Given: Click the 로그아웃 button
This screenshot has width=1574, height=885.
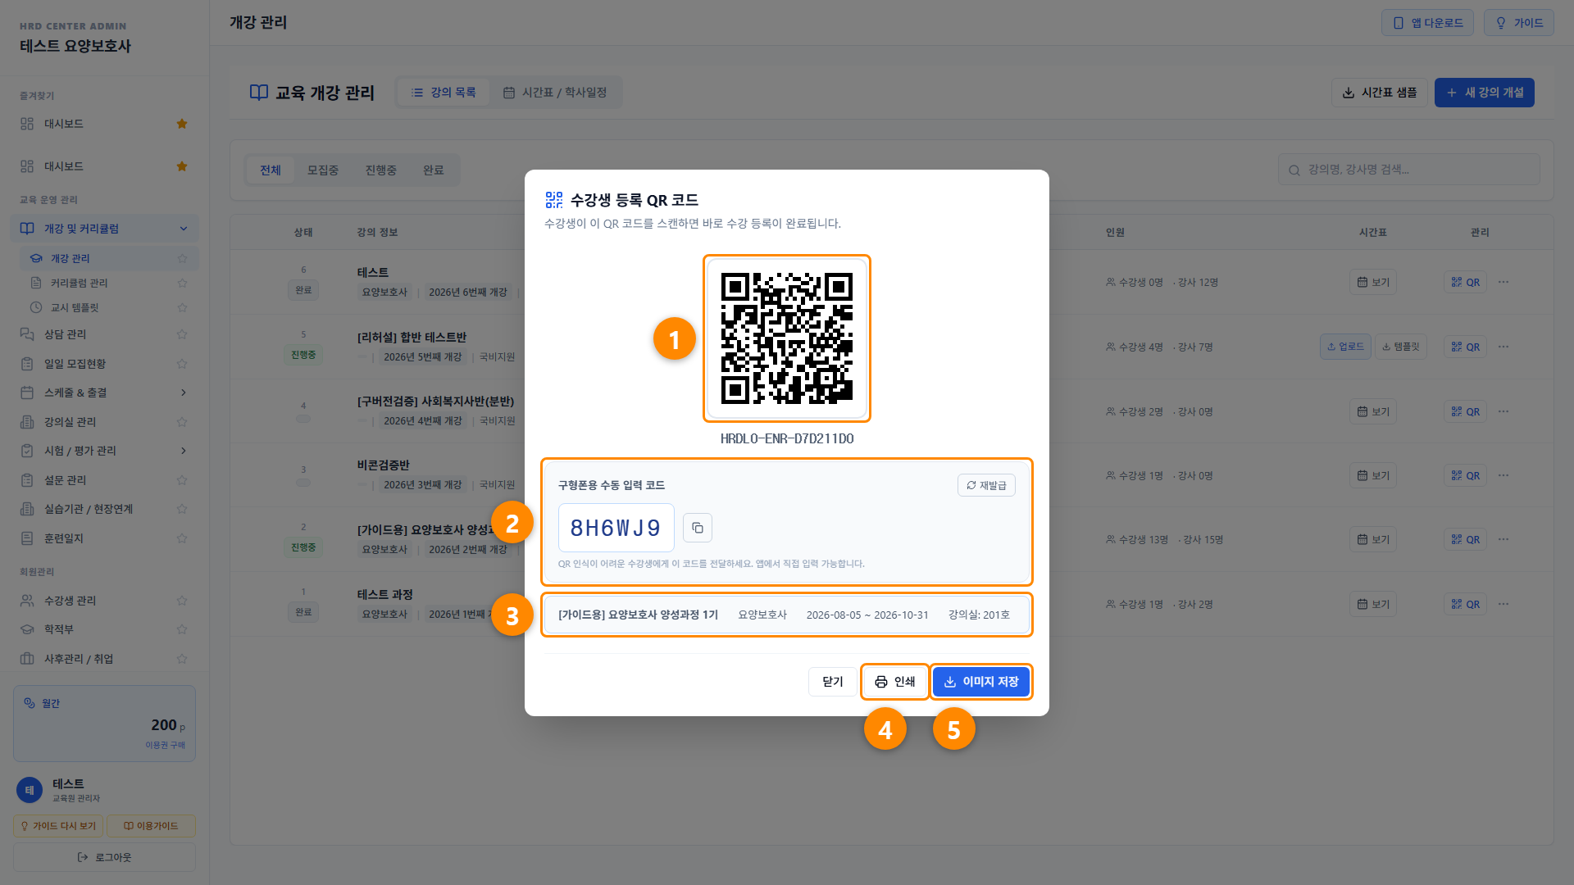Looking at the screenshot, I should pyautogui.click(x=104, y=857).
